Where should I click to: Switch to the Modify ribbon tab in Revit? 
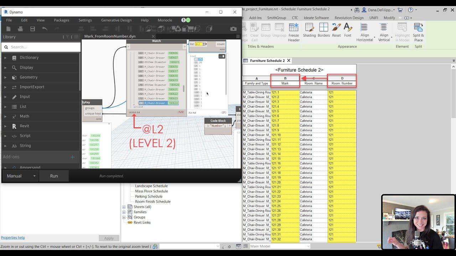pos(389,18)
